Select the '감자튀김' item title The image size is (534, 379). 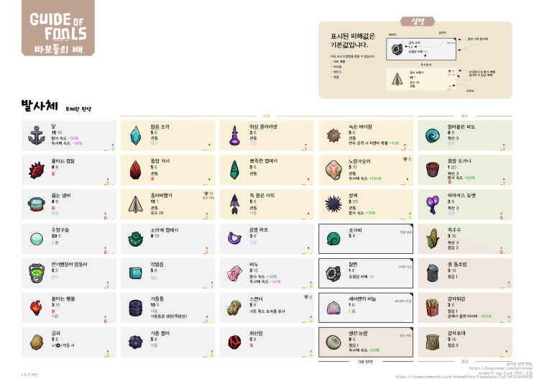click(x=456, y=299)
